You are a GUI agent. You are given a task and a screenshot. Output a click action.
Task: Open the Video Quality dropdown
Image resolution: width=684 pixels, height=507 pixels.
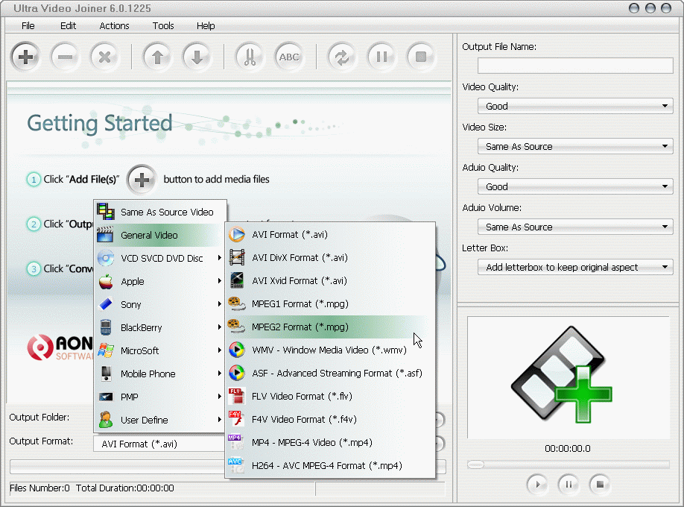[x=574, y=106]
